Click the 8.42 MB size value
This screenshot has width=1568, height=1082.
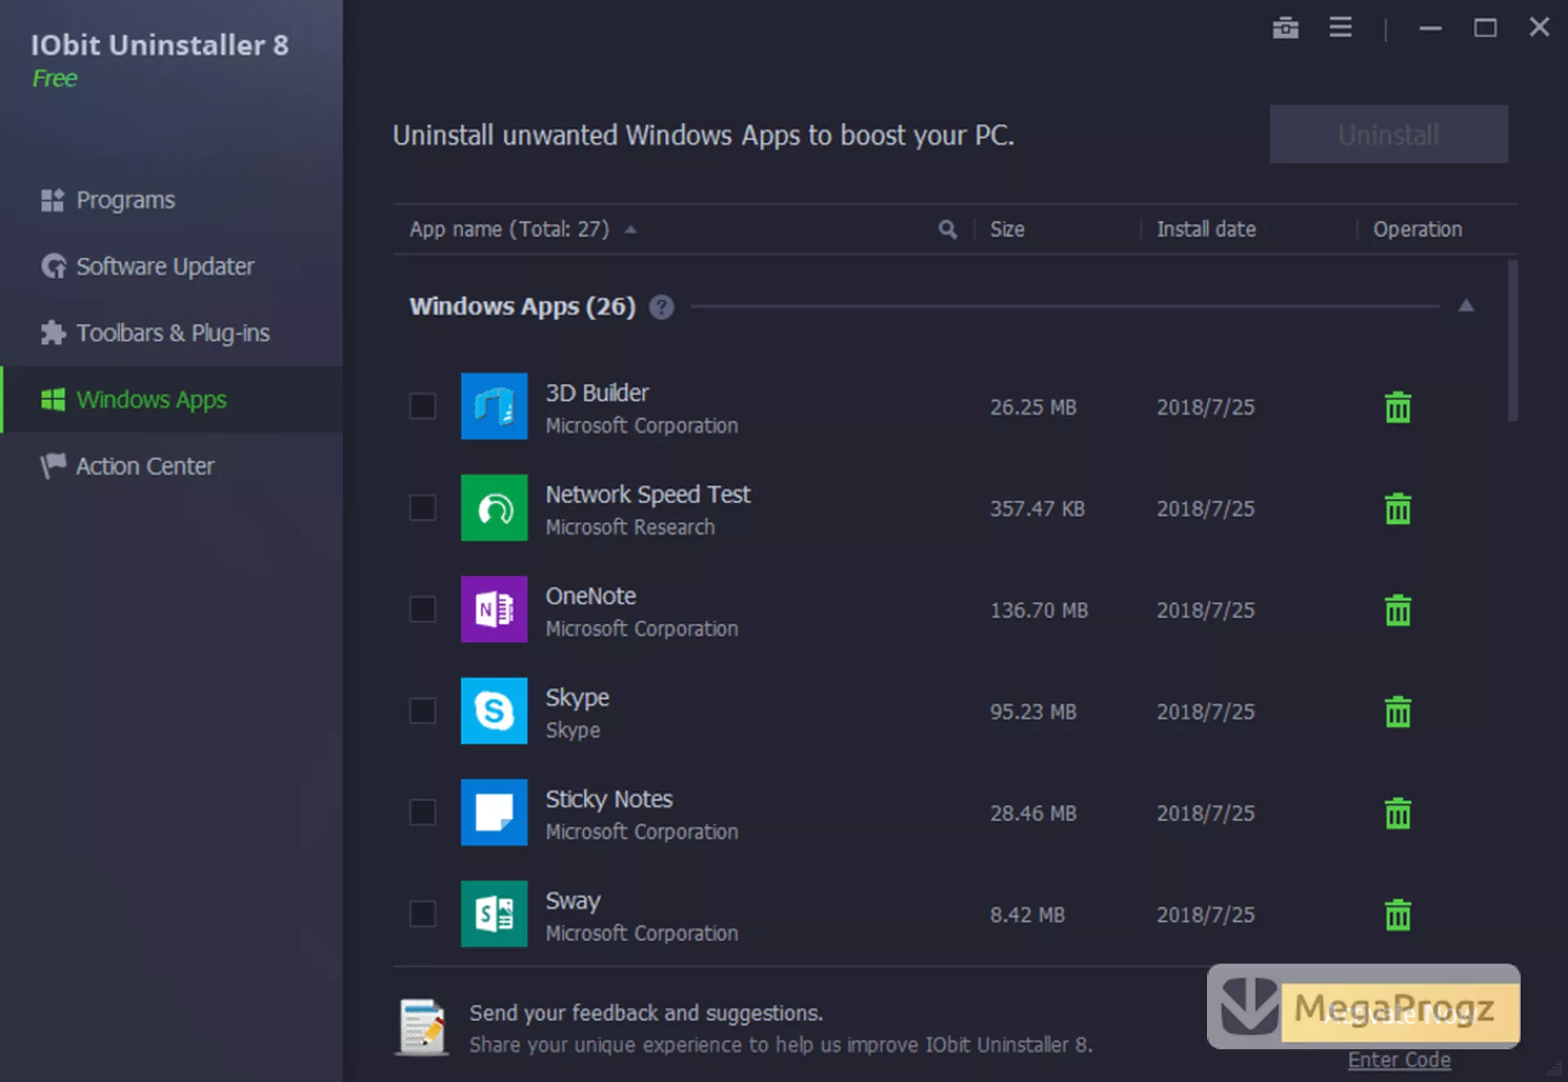tap(1027, 915)
